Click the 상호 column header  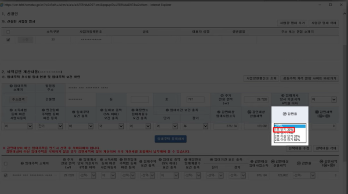point(145,32)
